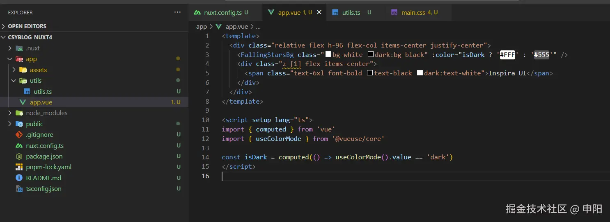Click the node_modules folder icon
The height and width of the screenshot is (222, 610).
click(19, 113)
